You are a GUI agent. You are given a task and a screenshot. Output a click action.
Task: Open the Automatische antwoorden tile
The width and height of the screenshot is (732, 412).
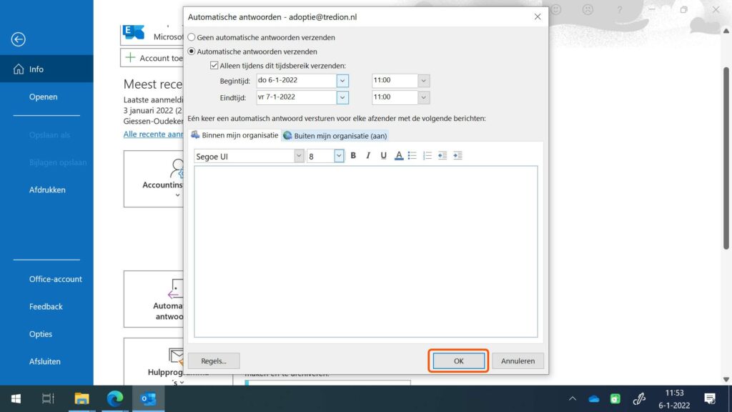tap(154, 299)
